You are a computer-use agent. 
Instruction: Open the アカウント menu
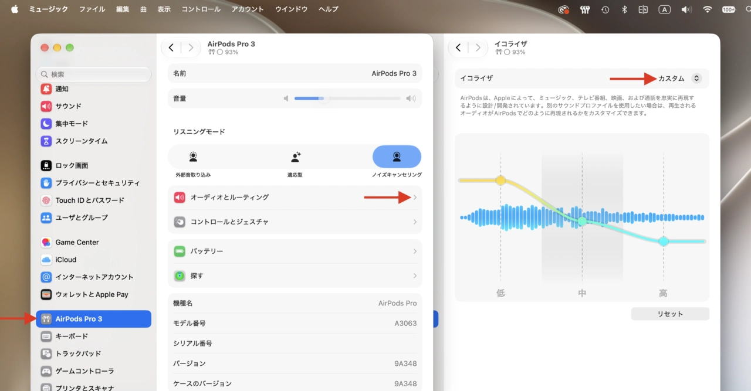248,9
